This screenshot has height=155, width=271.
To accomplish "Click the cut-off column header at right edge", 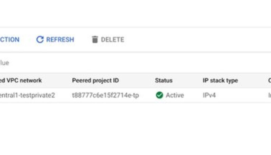I will pos(269,81).
